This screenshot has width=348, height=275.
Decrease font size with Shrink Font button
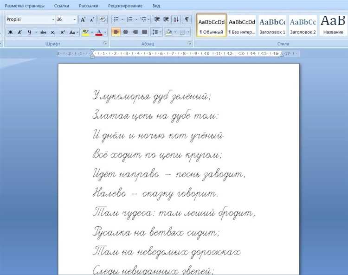pyautogui.click(x=92, y=20)
